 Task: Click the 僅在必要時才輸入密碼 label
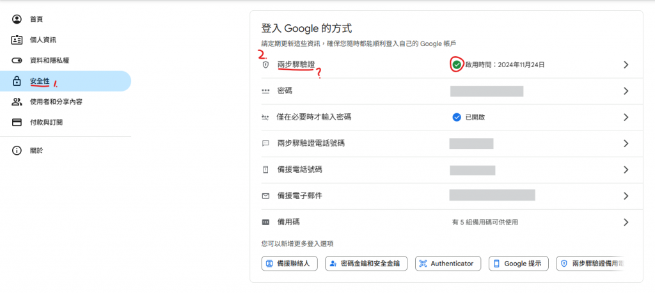(x=314, y=117)
